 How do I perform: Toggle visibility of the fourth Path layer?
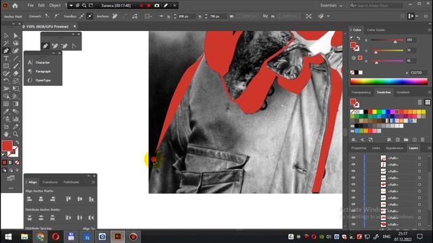pos(353,178)
